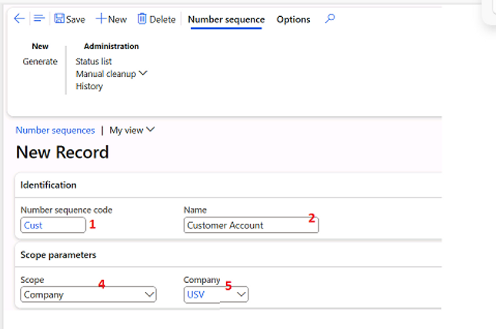The height and width of the screenshot is (329, 496).
Task: Collapse the Scope parameters section header
Action: (x=58, y=254)
